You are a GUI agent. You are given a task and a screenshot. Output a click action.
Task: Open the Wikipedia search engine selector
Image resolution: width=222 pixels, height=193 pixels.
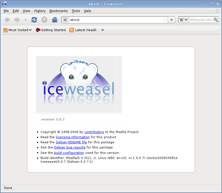(183, 20)
